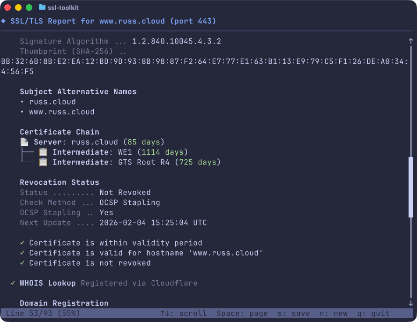Viewport: 417px width, 322px height.
Task: Click the 'Space: page' status bar hint
Action: pos(242,313)
